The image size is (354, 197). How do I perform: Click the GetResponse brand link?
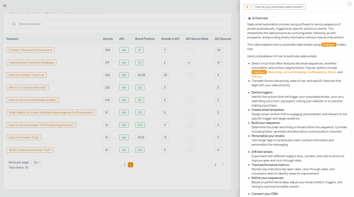pyautogui.click(x=317, y=72)
